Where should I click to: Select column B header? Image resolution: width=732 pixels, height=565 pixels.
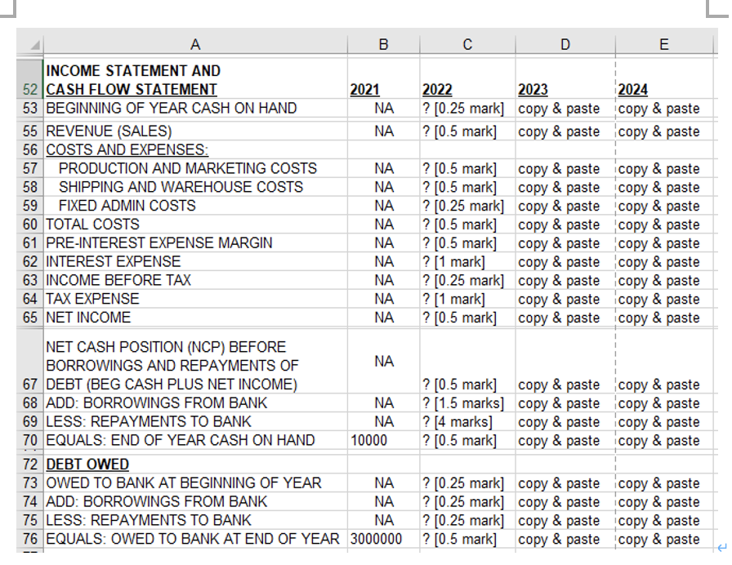383,44
